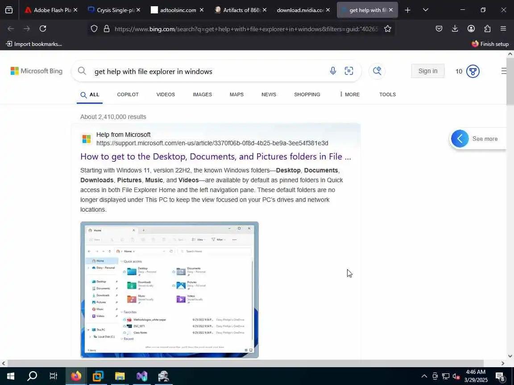514x385 pixels.
Task: Open Firefox extensions puzzle icon
Action: click(487, 29)
